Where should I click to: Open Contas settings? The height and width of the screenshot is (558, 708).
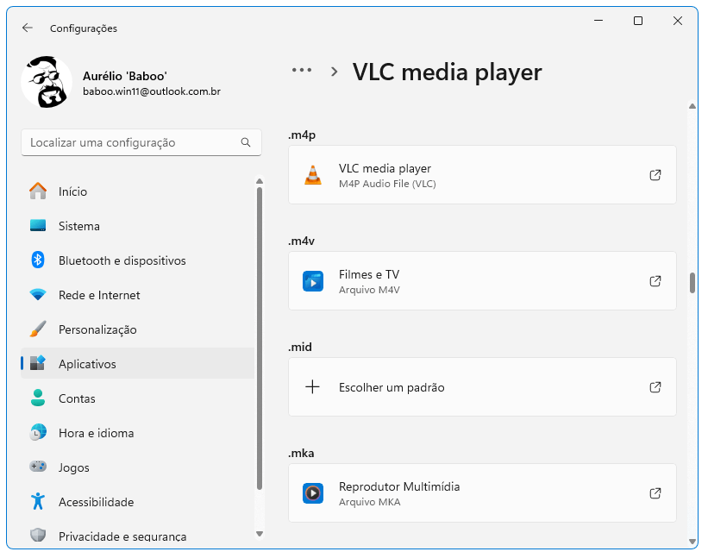point(138,398)
